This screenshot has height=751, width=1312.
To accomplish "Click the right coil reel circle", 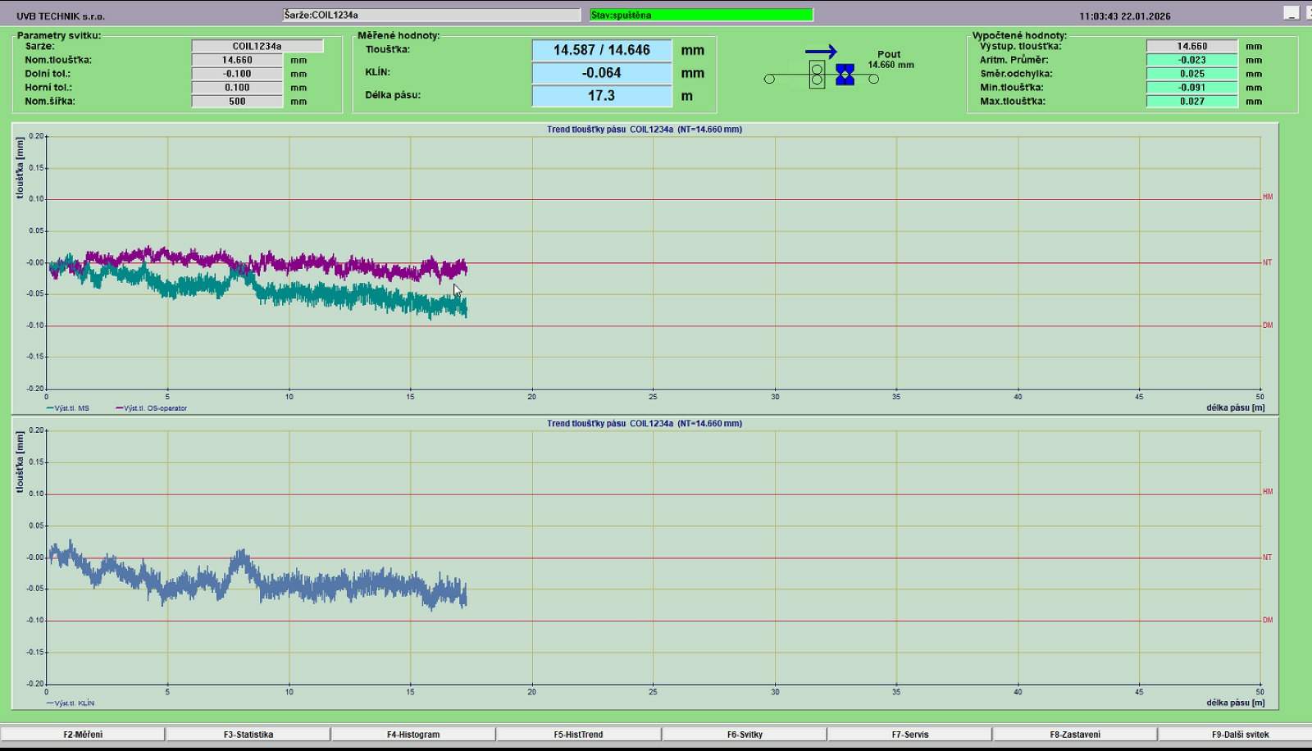I will pos(873,79).
